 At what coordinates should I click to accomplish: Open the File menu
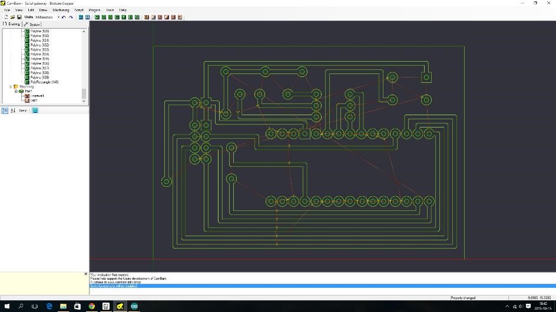click(x=7, y=10)
